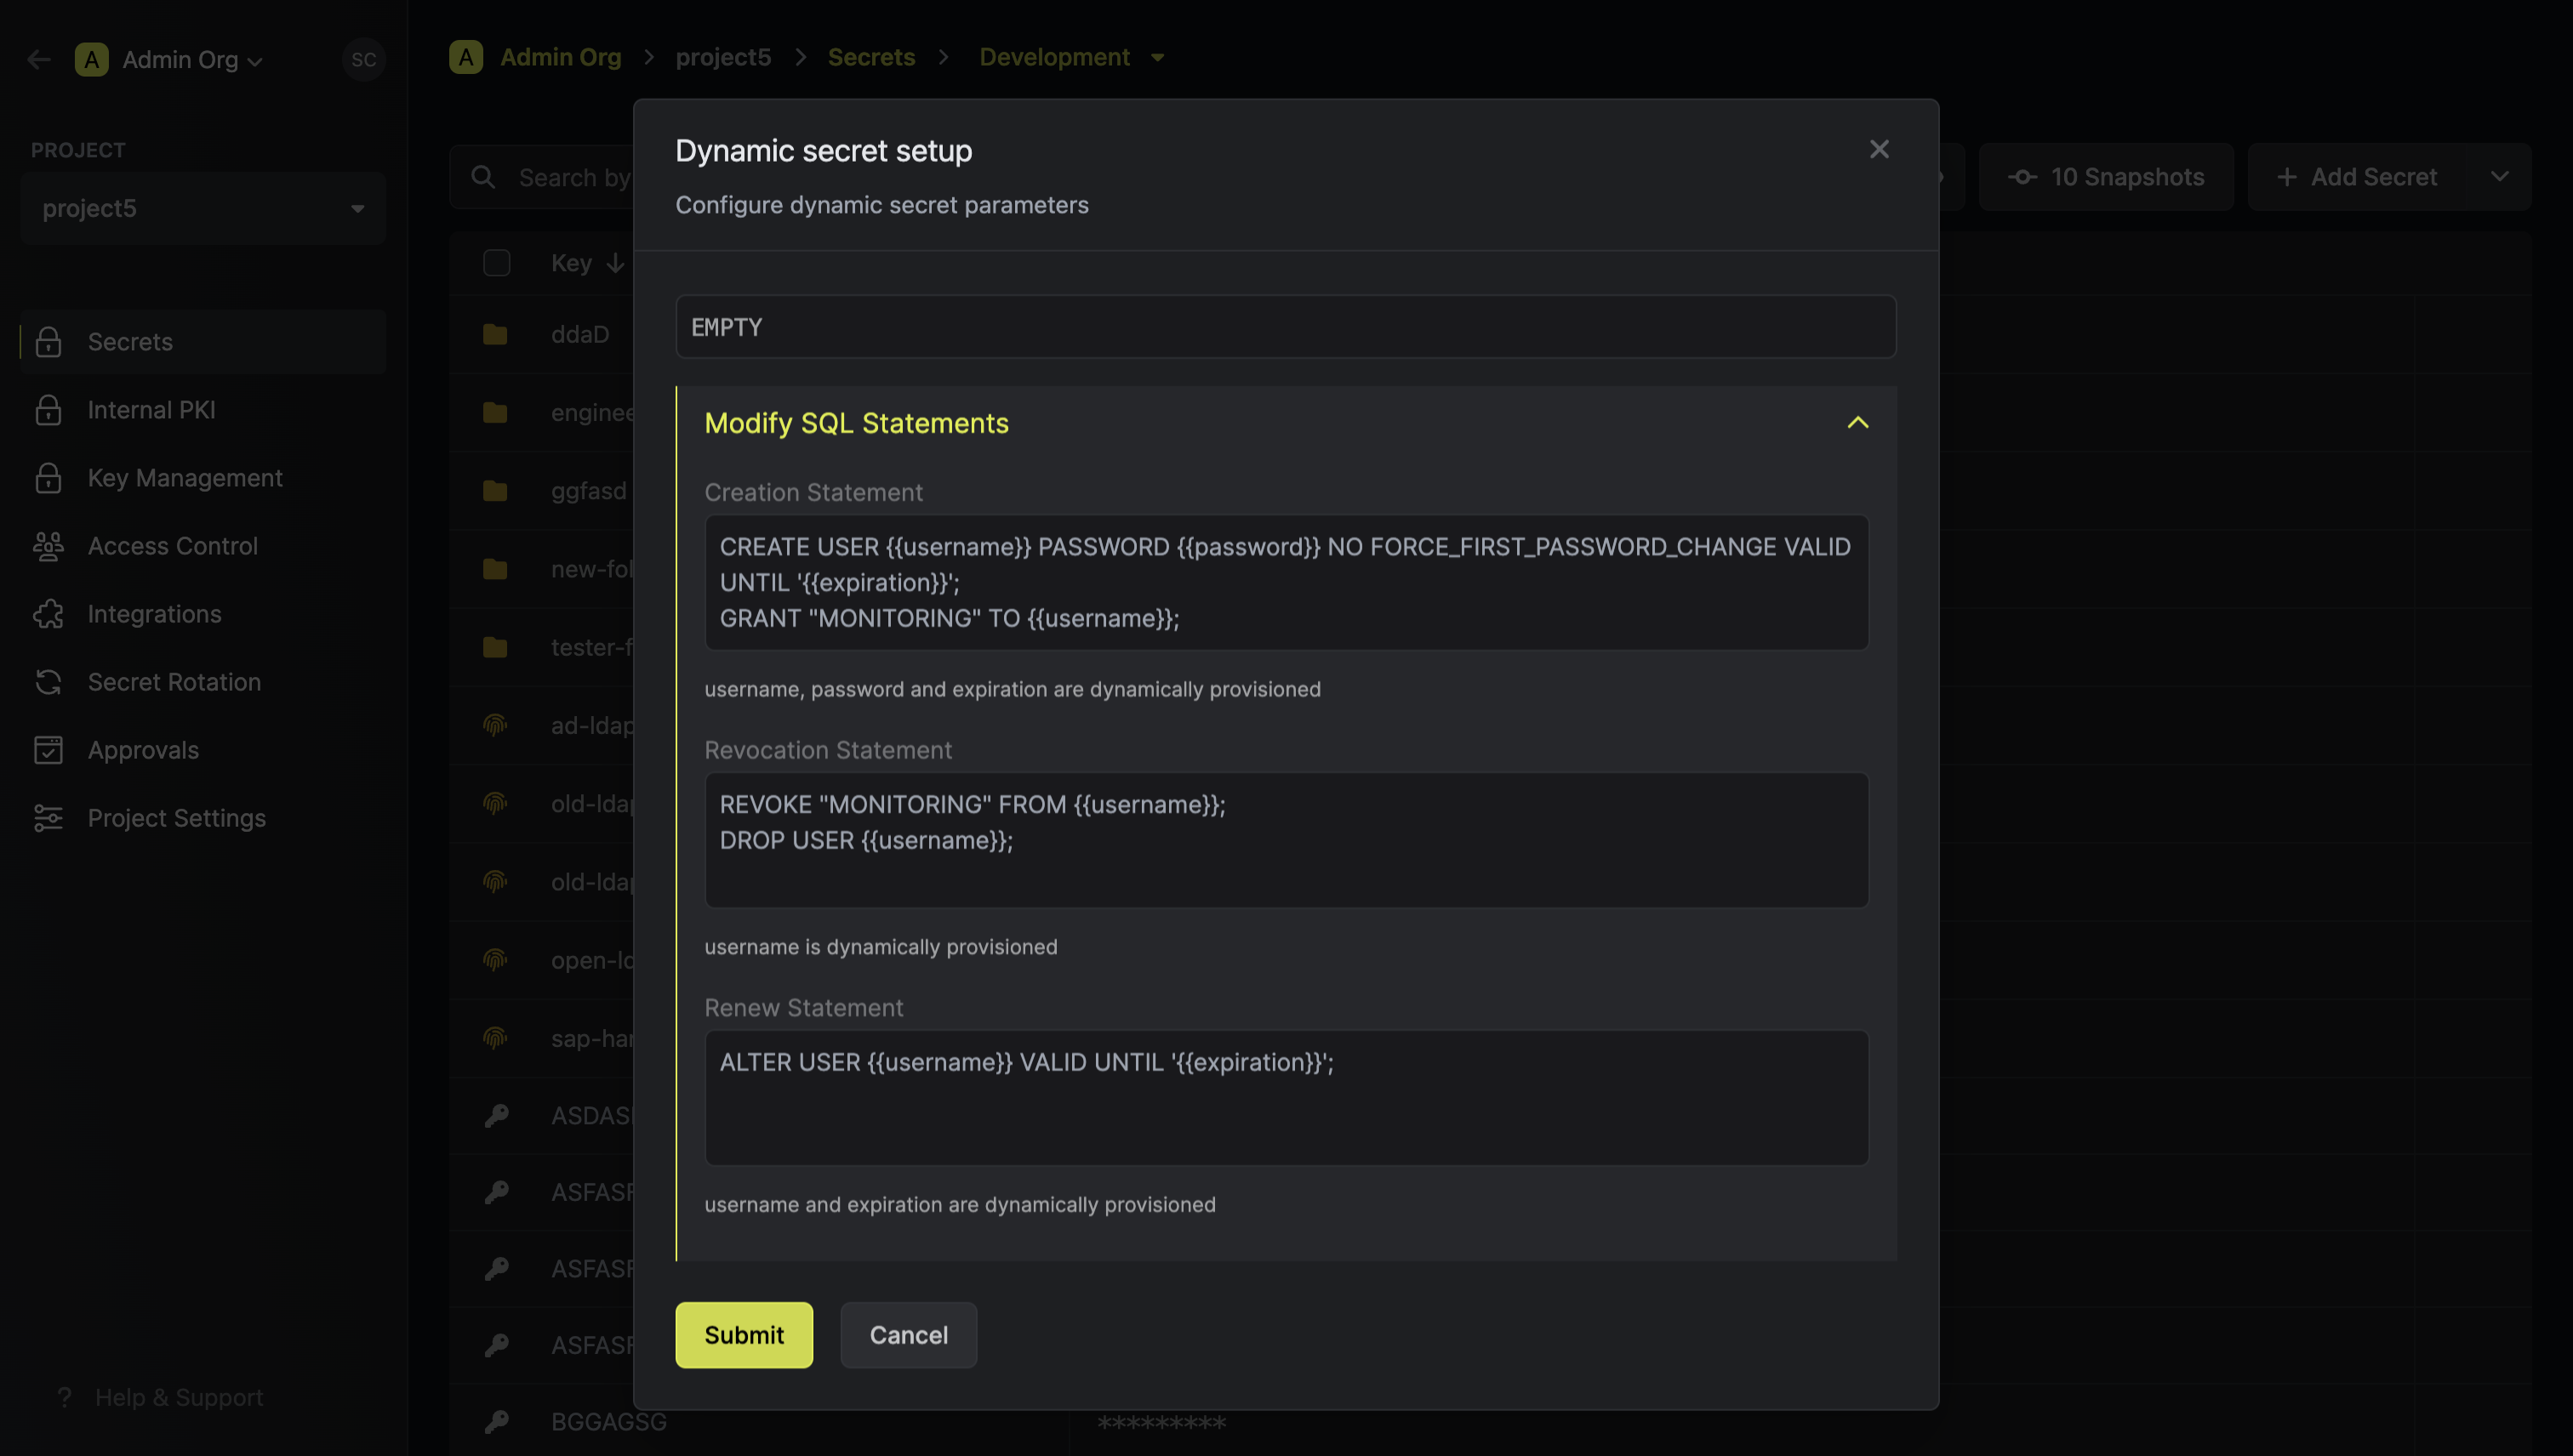Open Integrations section
The width and height of the screenshot is (2573, 1456).
click(203, 613)
